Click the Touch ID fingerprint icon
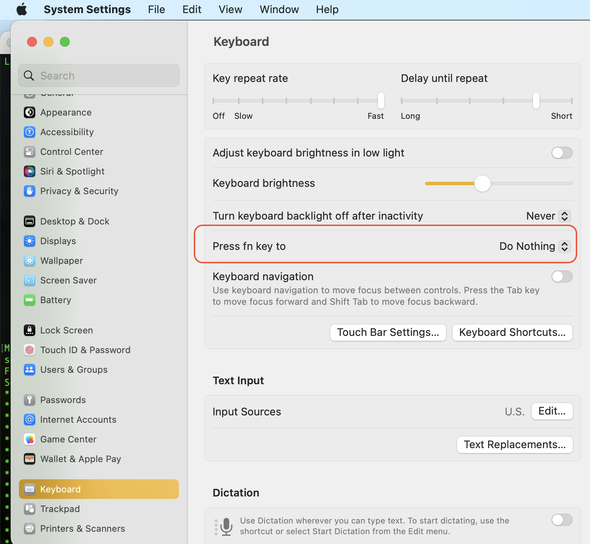 tap(30, 350)
